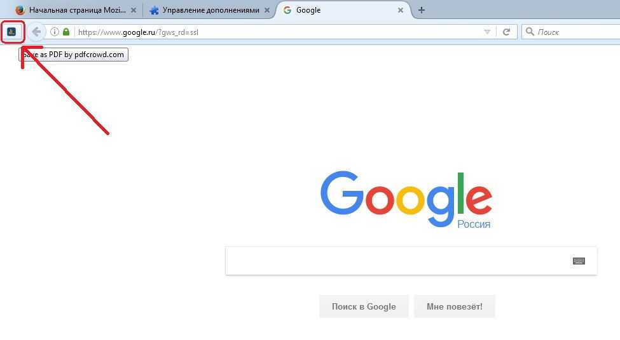
Task: Focus the Google search input box
Action: click(411, 261)
